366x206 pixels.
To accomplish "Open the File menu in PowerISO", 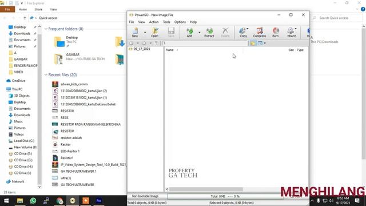I will (x=132, y=22).
